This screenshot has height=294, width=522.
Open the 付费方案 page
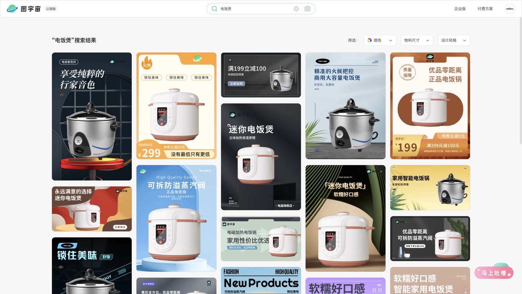point(485,9)
